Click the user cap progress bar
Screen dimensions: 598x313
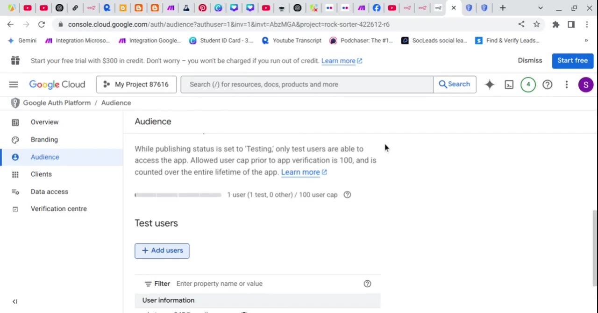tap(178, 195)
